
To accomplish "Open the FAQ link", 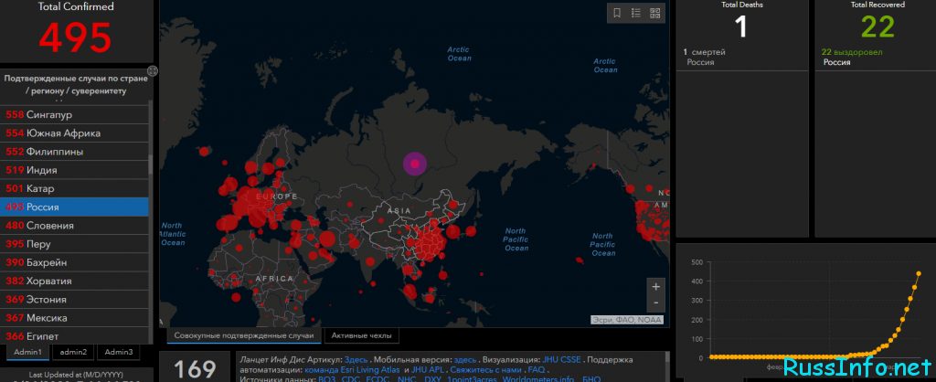I will (536, 369).
